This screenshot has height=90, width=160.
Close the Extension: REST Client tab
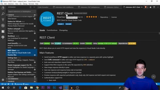click(142, 7)
